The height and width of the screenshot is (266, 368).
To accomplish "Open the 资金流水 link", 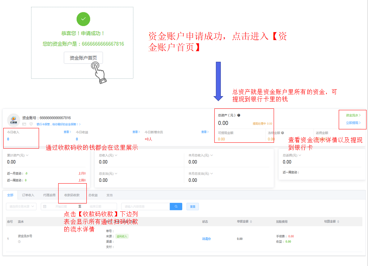I will pos(353,115).
